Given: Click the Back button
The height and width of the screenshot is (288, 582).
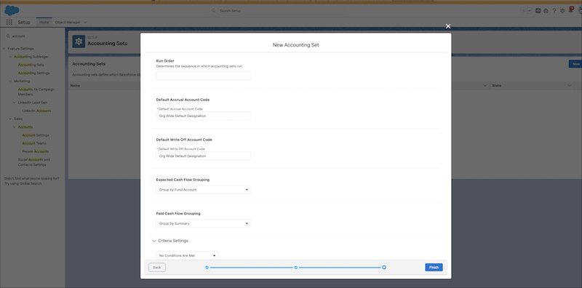Looking at the screenshot, I should coord(157,267).
